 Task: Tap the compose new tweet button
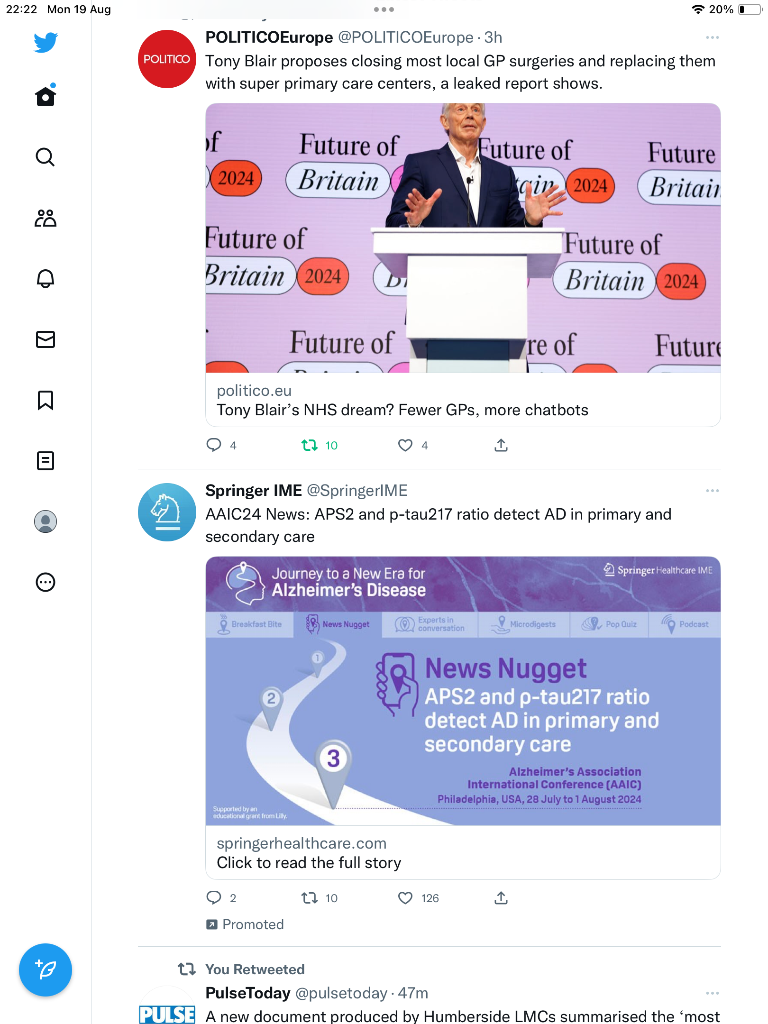[46, 970]
